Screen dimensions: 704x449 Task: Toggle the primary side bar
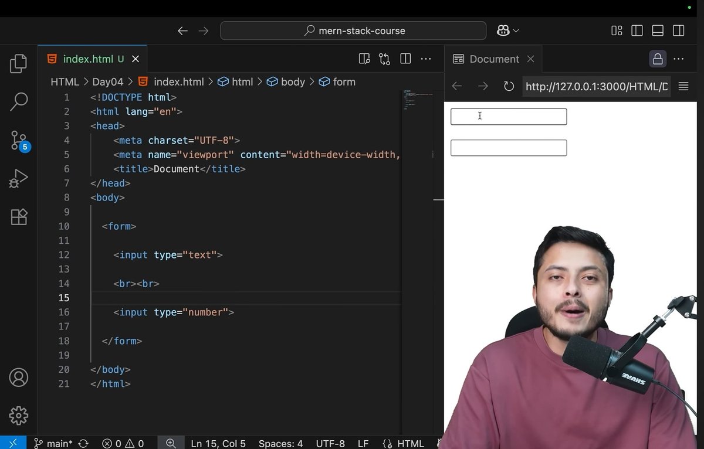637,30
